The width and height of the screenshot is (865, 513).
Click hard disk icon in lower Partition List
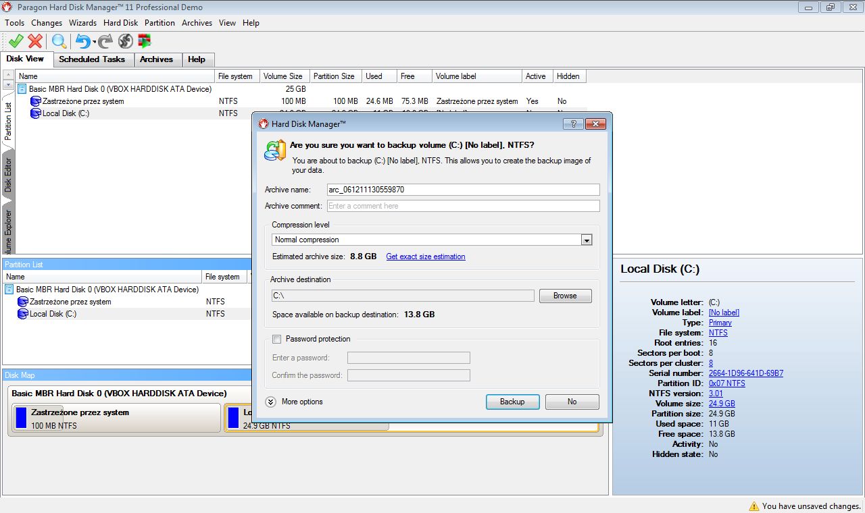pos(9,290)
